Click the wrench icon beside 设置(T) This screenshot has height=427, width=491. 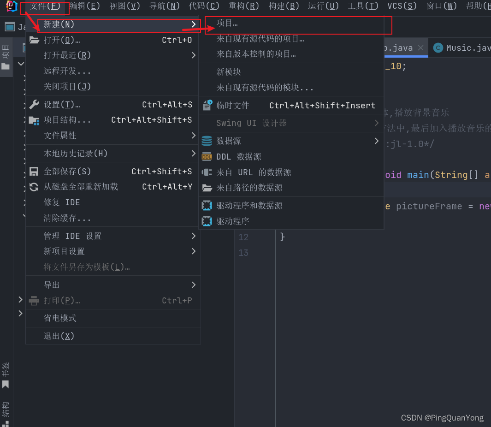pyautogui.click(x=34, y=104)
